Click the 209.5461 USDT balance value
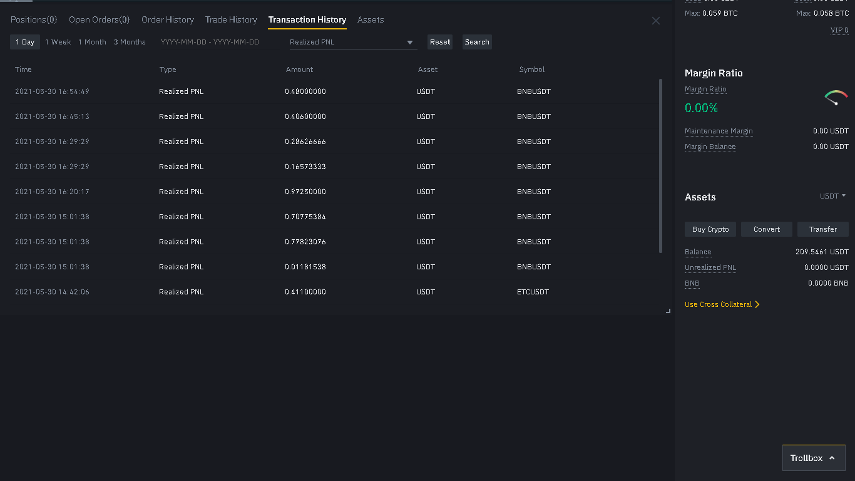855x481 pixels. pos(822,252)
